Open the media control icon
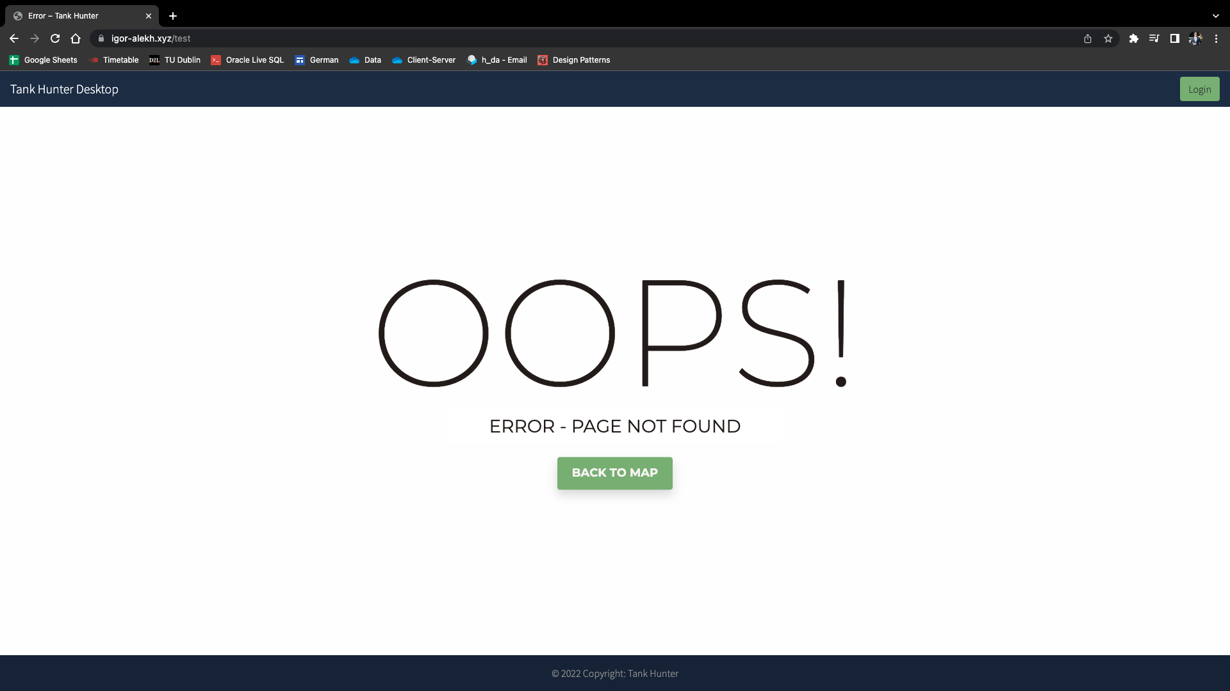Viewport: 1230px width, 691px height. point(1154,38)
